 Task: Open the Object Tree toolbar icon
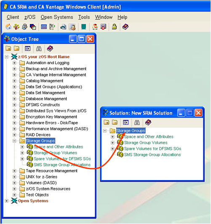(16, 27)
